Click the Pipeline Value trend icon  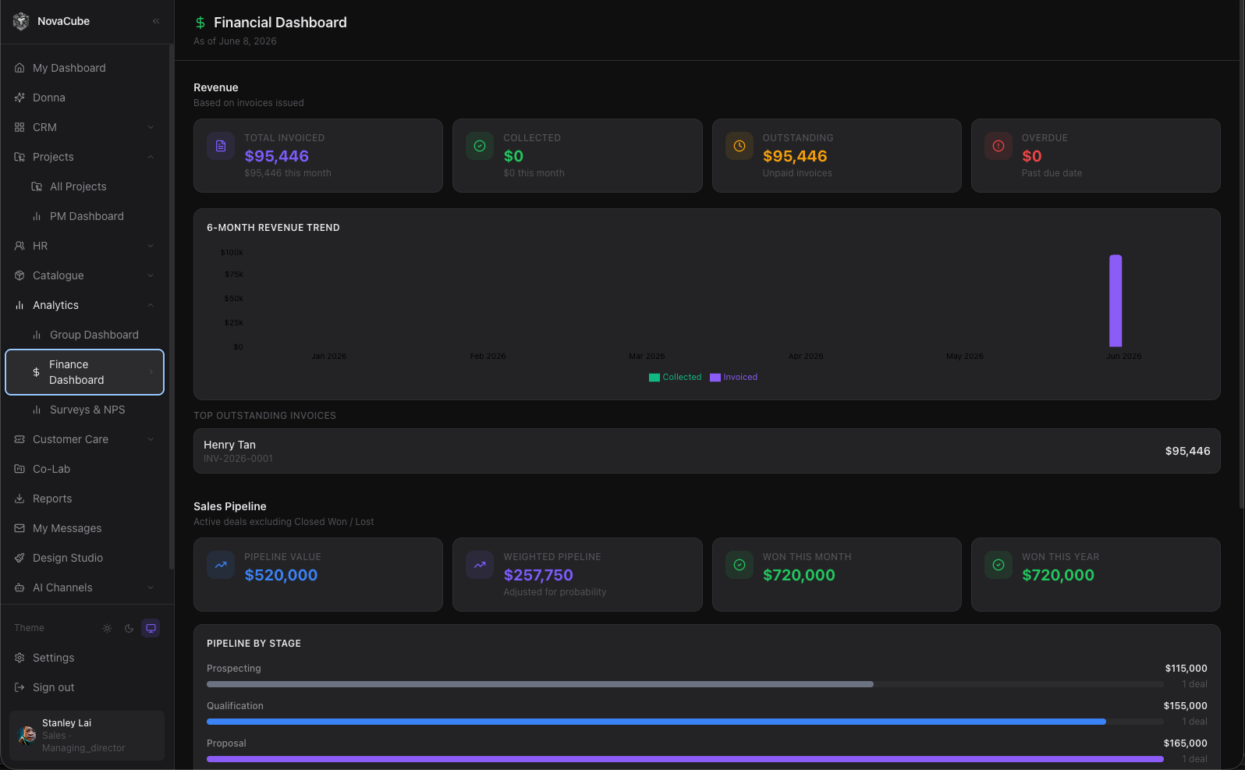coord(221,565)
